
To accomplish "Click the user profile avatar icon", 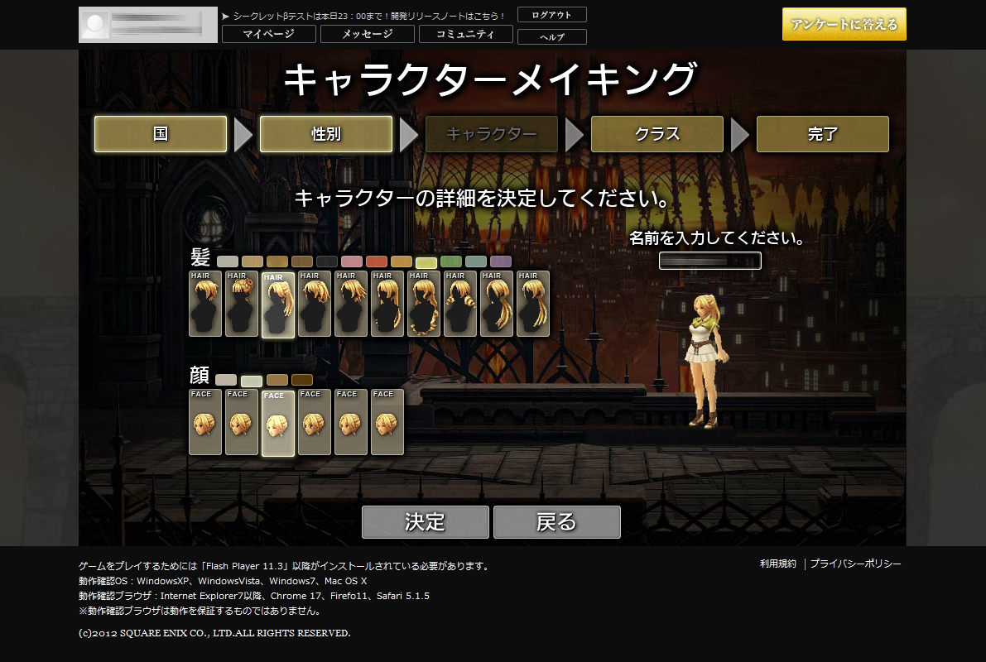I will click(95, 25).
